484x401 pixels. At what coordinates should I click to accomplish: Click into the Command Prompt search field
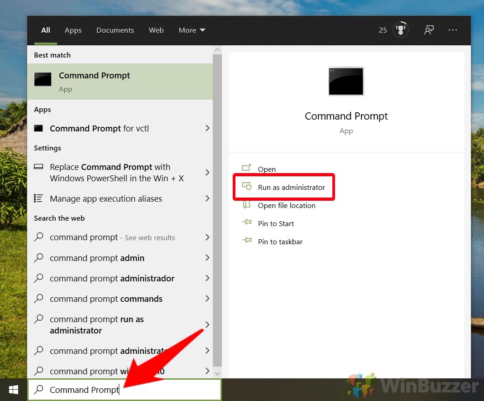125,390
